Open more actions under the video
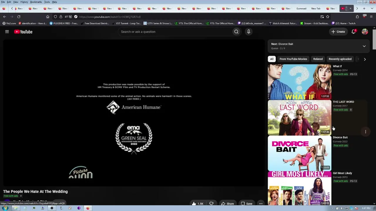376x211 pixels. coord(261,204)
